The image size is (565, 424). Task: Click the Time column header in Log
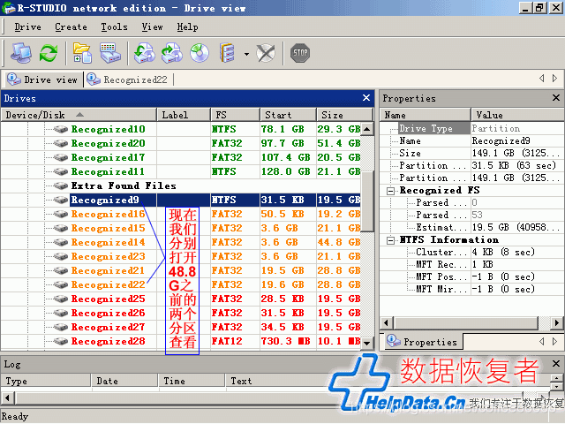[x=192, y=381]
